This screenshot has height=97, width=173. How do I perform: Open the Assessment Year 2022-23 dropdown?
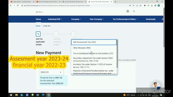(51, 72)
